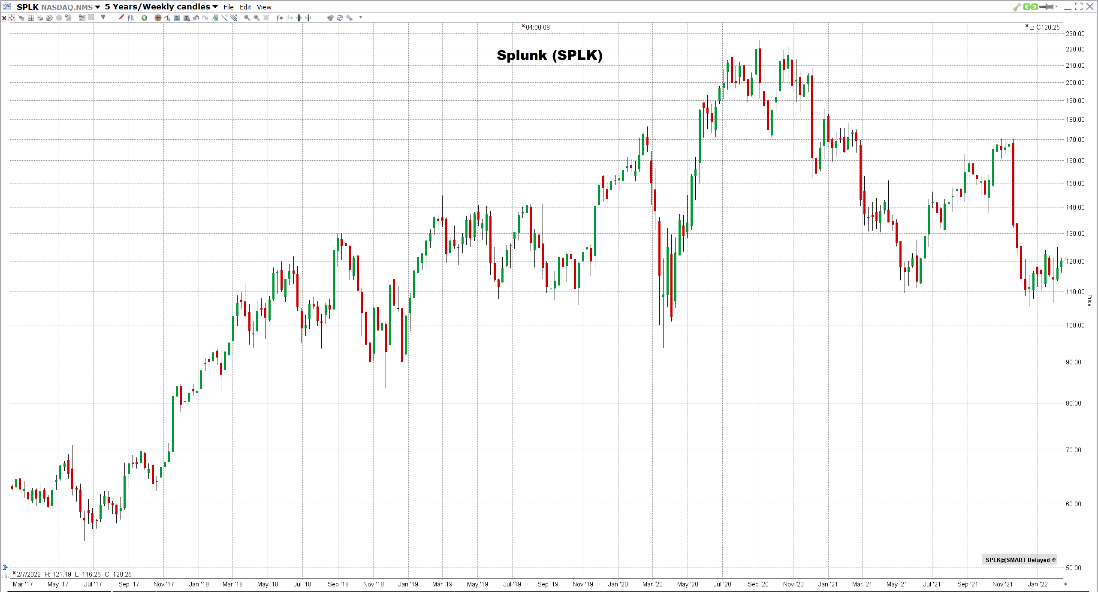Open the Edit menu

(x=245, y=7)
